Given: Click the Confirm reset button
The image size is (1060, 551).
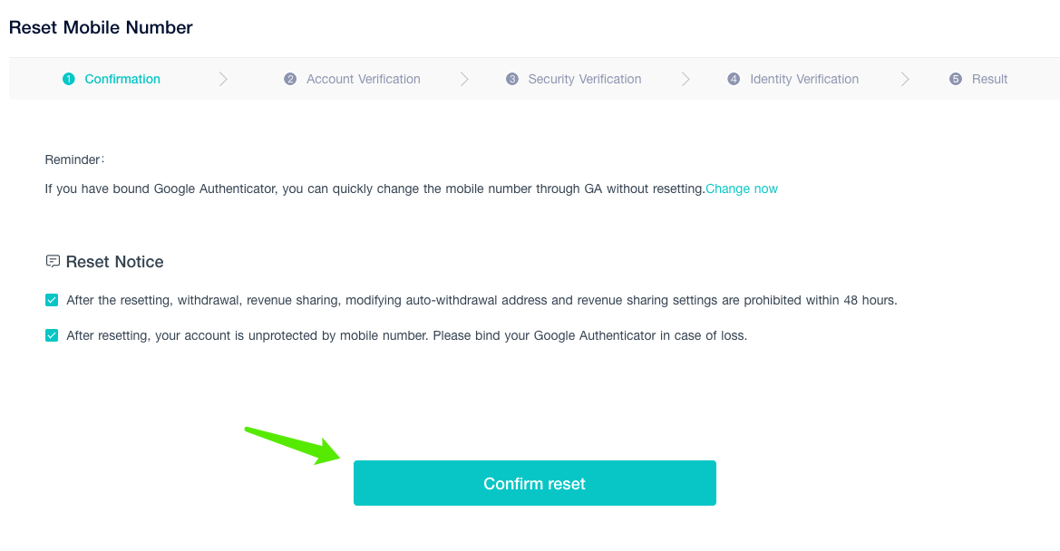Looking at the screenshot, I should click(535, 483).
